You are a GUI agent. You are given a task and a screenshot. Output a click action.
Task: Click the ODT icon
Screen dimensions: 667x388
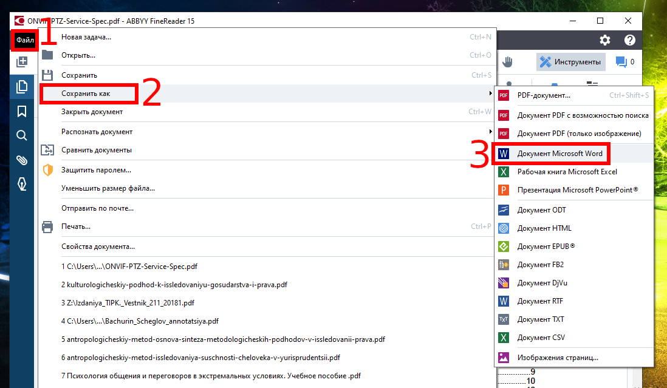504,210
